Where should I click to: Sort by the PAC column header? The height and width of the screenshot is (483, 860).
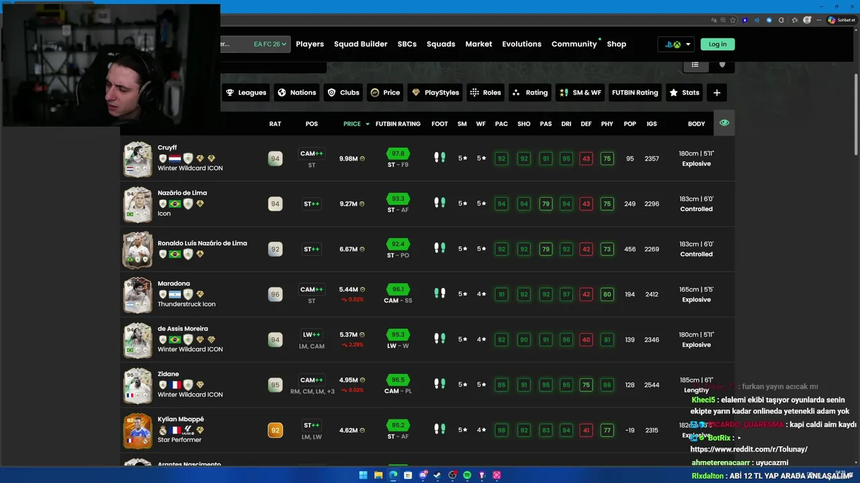point(501,124)
